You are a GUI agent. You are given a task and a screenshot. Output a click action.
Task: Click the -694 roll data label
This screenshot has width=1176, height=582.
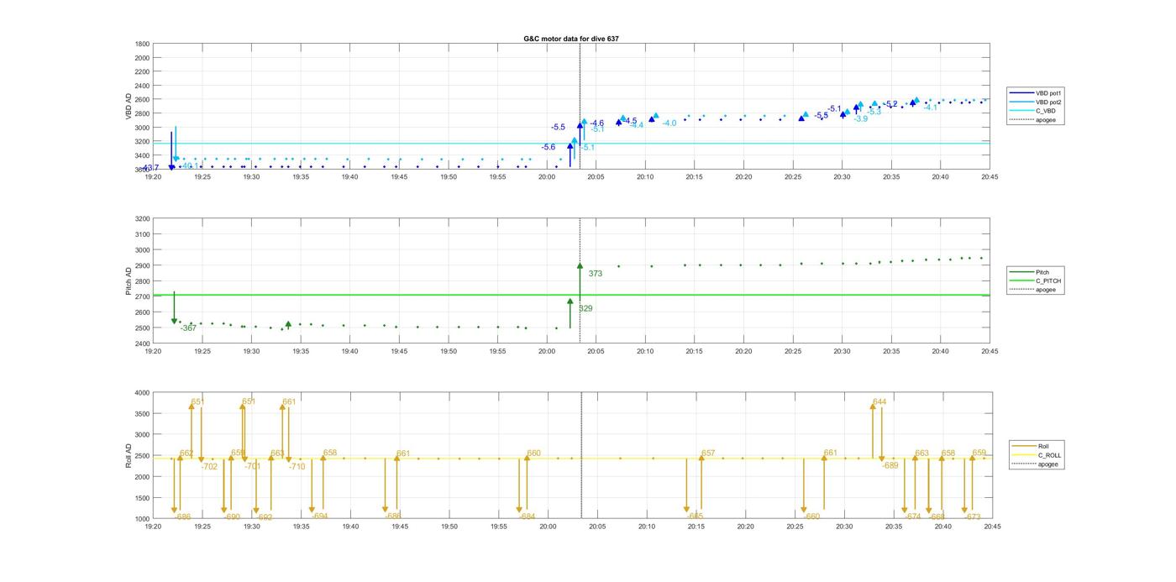tap(320, 516)
